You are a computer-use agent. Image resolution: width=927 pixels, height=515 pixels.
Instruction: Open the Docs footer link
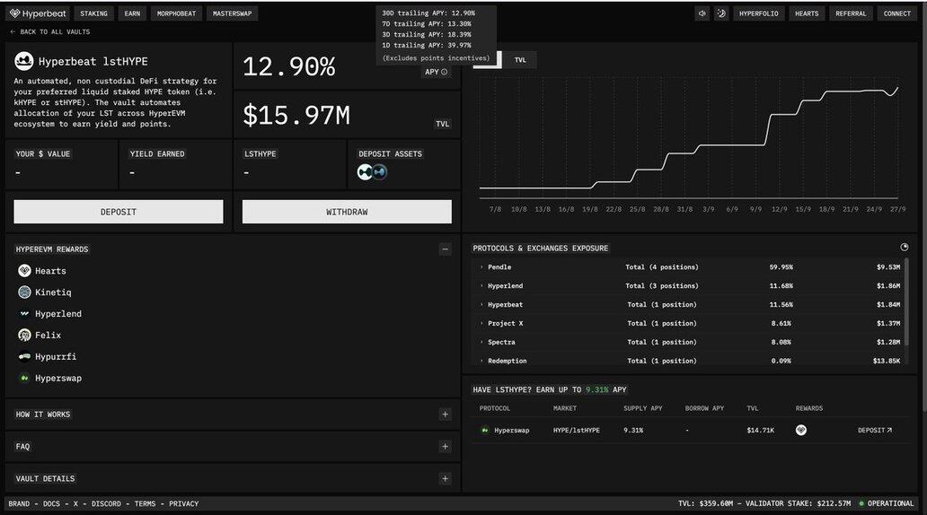[51, 503]
